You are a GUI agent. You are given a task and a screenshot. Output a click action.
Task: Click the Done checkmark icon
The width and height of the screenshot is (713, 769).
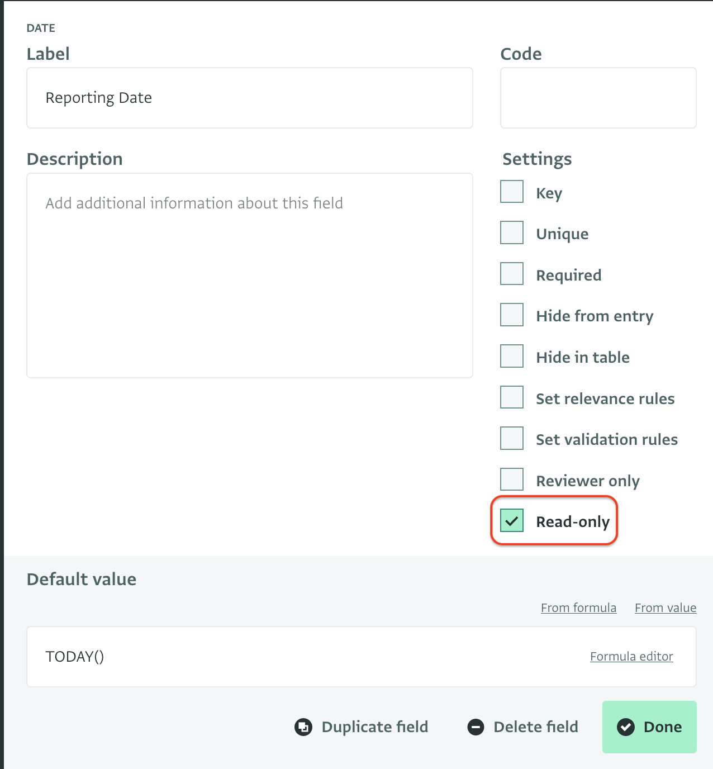[x=626, y=727]
